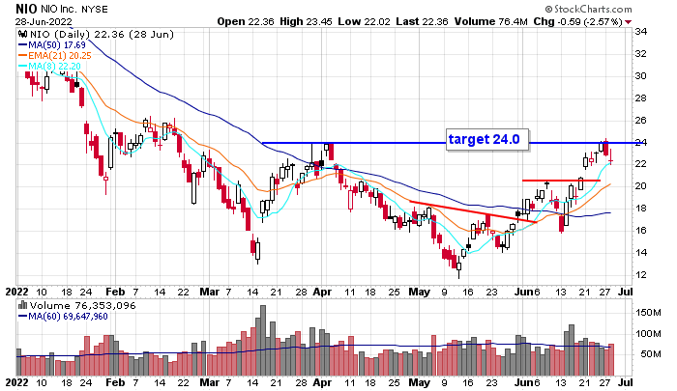Viewport: 677px width, 391px height.
Task: Click the 12 price axis label
Action: [x=640, y=274]
